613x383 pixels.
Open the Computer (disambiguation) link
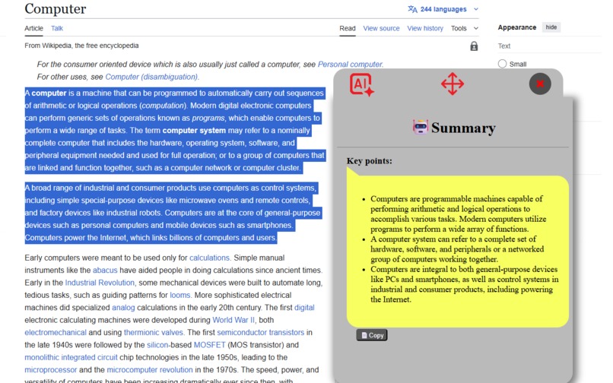pyautogui.click(x=151, y=77)
